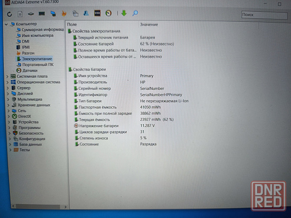Open the Report page icon
This screenshot has height=218, width=291.
[x=20, y=14]
